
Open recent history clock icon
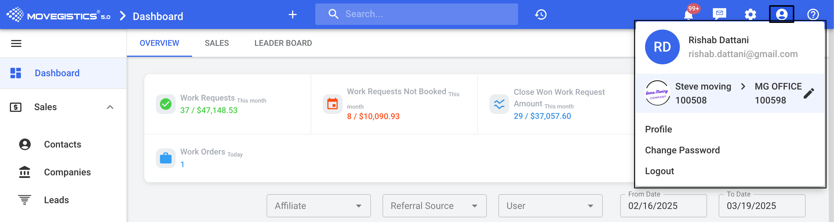click(541, 14)
